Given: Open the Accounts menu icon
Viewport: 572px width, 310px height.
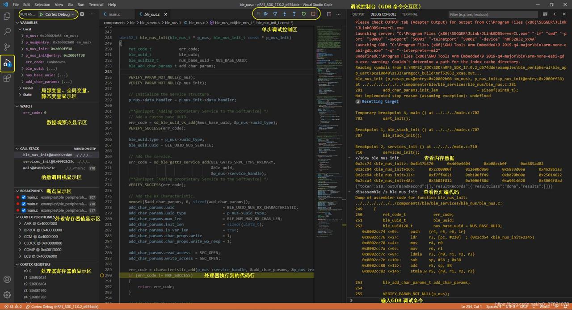Looking at the screenshot, I should tap(7, 280).
